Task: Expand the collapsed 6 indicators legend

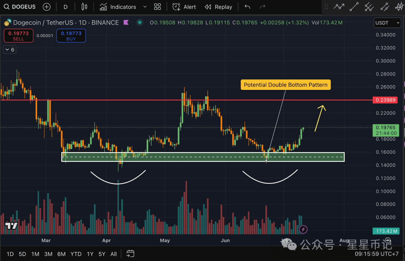Action: (9, 50)
